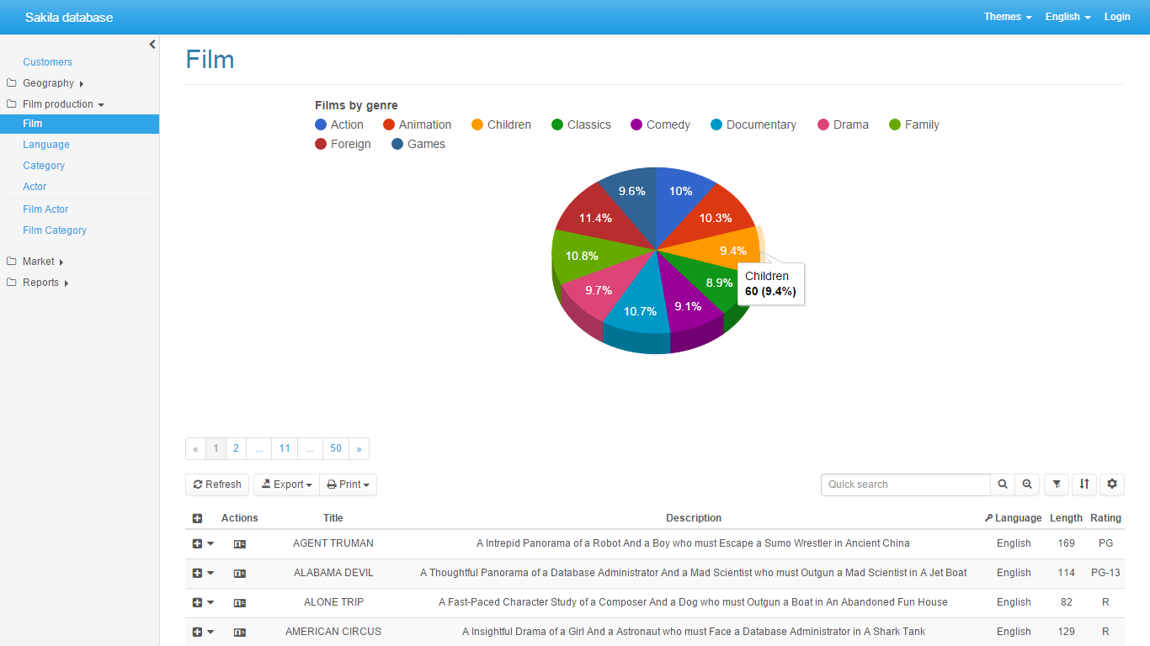Image resolution: width=1150 pixels, height=646 pixels.
Task: Click the Login link
Action: click(1117, 17)
